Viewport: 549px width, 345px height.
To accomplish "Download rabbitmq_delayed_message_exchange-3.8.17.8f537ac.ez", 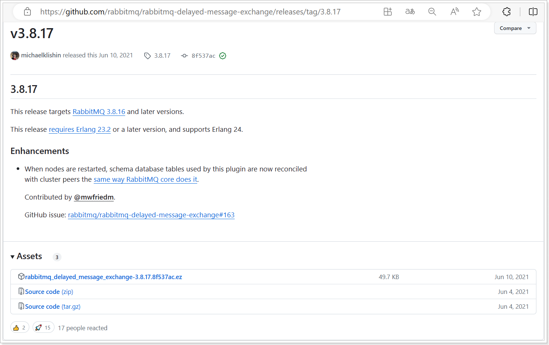I will [x=103, y=277].
